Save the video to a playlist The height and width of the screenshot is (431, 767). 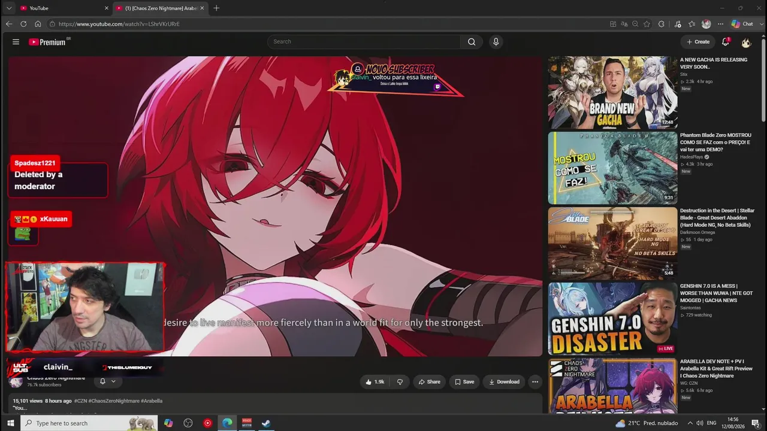464,382
